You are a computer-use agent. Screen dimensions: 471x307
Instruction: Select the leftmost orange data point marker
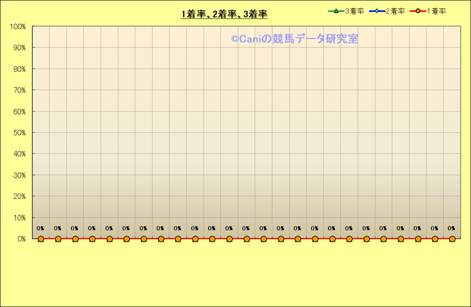(x=41, y=239)
